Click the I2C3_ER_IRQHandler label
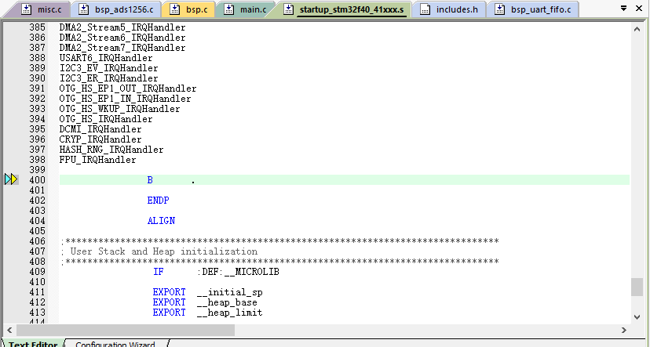The image size is (650, 347). [x=108, y=78]
